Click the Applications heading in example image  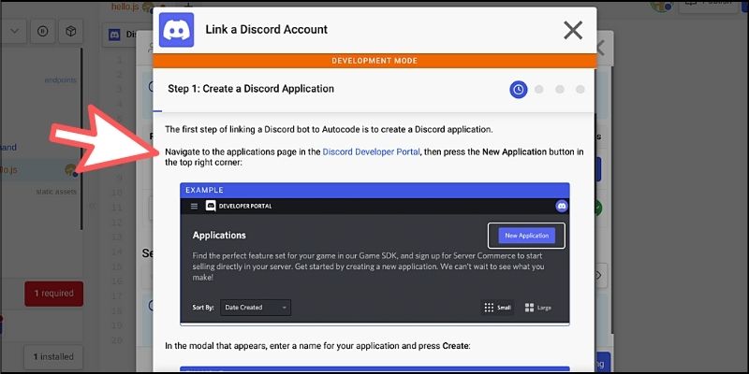click(x=219, y=236)
